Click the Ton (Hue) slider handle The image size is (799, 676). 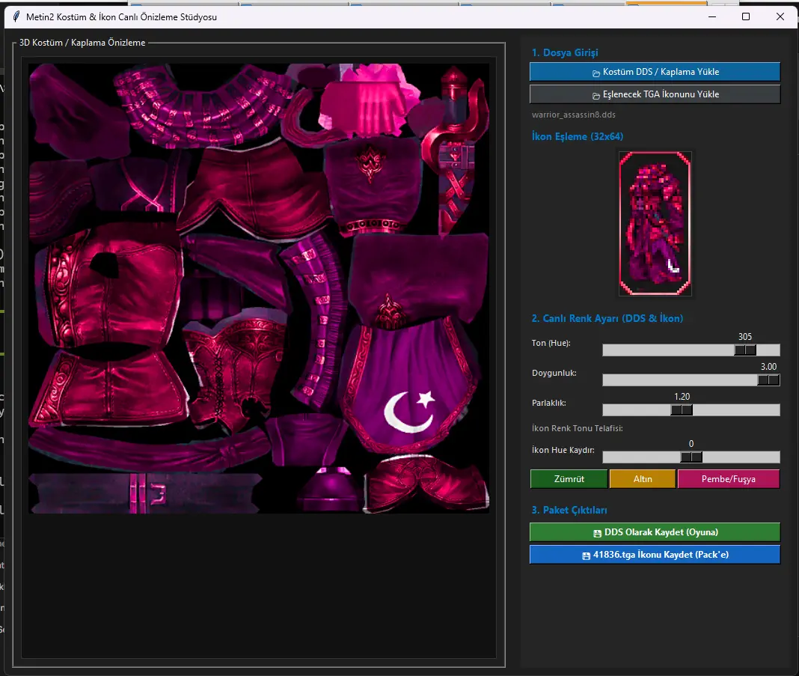tap(745, 350)
